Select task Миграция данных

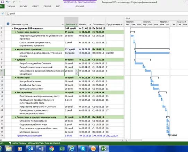(x=29, y=132)
